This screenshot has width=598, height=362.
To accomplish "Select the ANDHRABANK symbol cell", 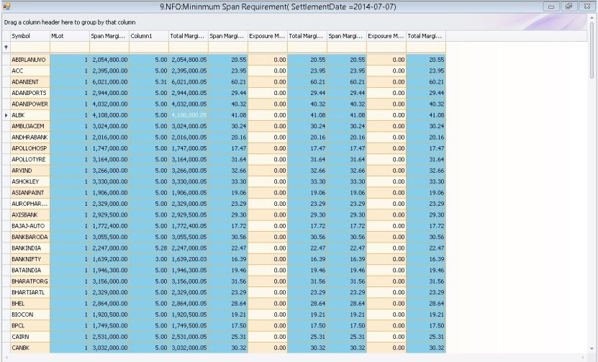I will [x=30, y=137].
